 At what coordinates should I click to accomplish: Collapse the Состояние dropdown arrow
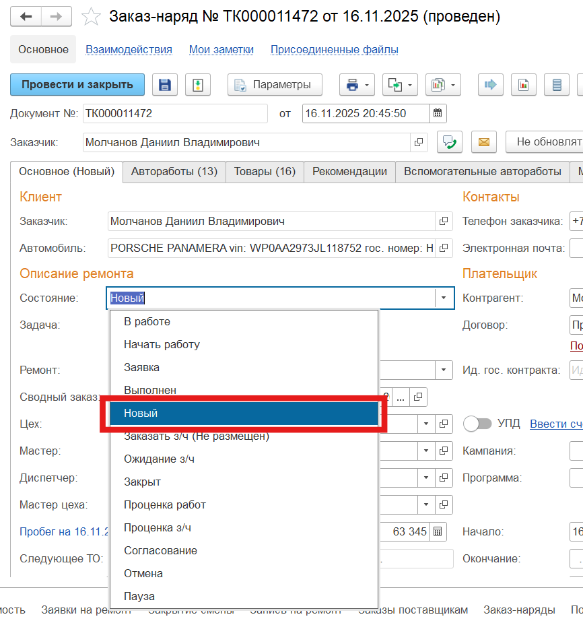(444, 298)
